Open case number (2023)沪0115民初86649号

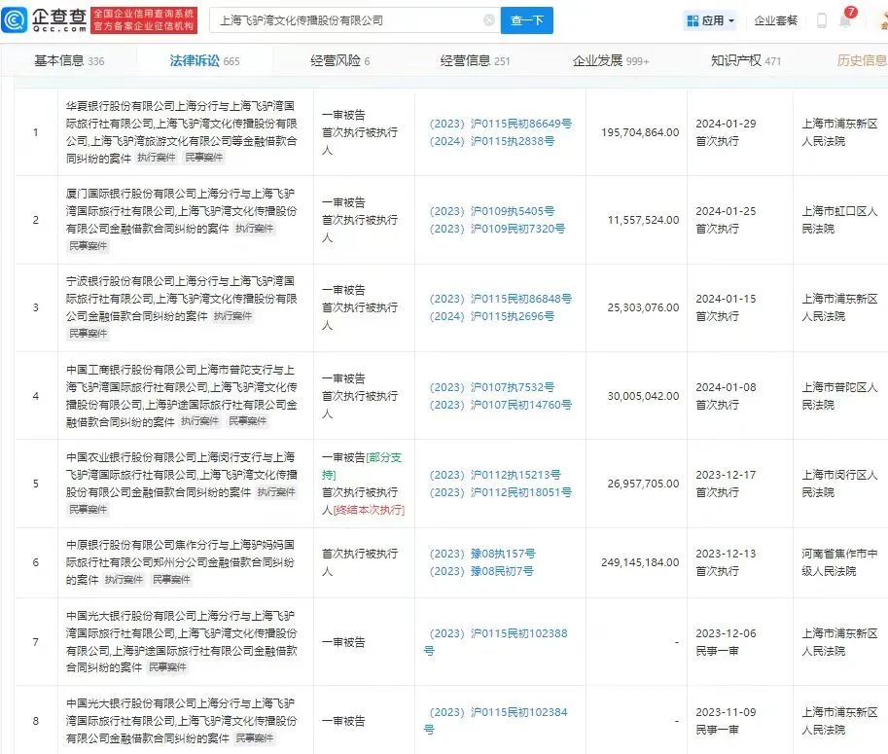click(501, 124)
